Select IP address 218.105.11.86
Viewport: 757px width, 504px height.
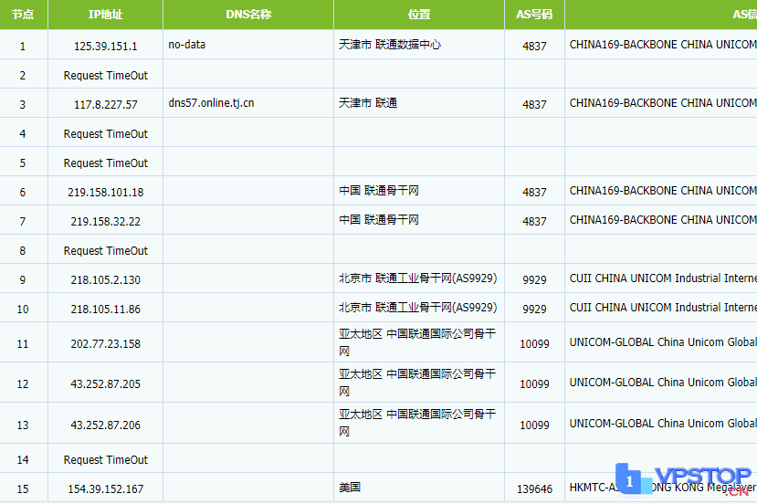click(x=105, y=310)
